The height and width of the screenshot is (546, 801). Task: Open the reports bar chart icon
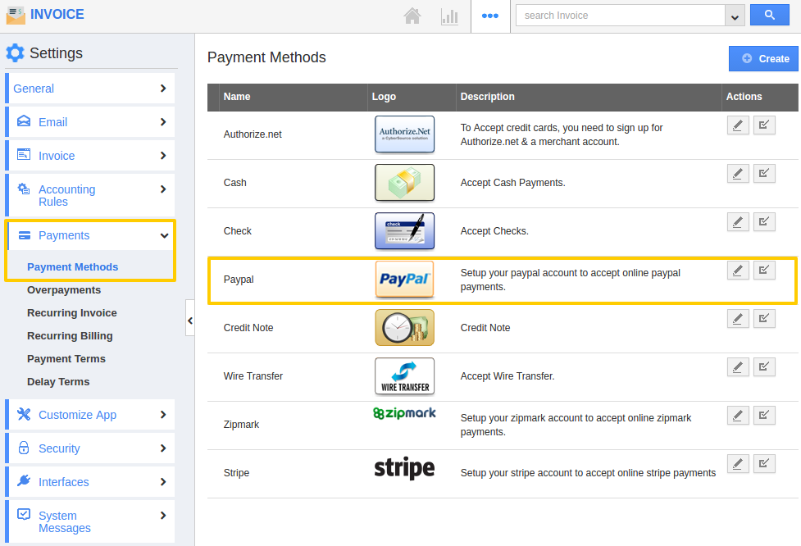(449, 16)
